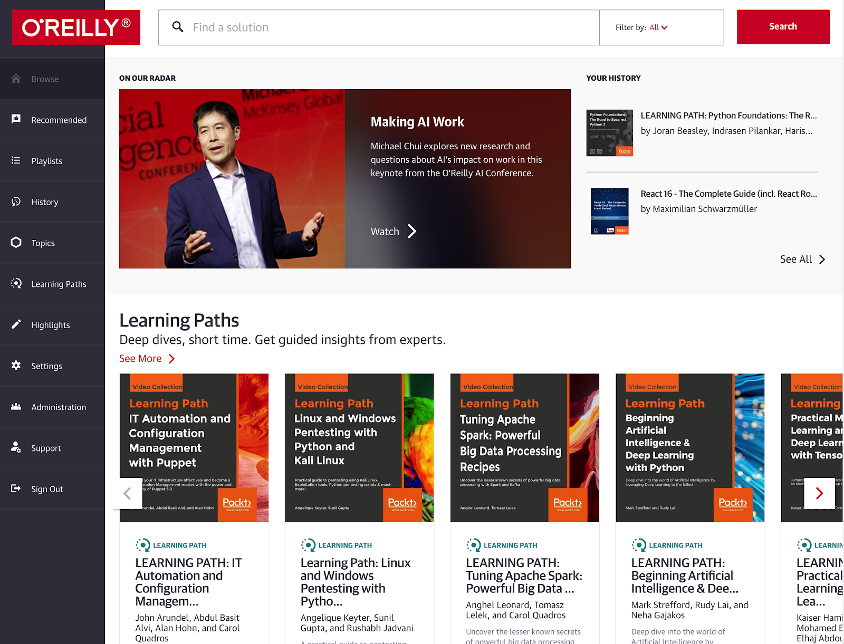Click authors Angelique Keyter, Sunil Gupta text
Image resolution: width=844 pixels, height=644 pixels.
tap(357, 623)
